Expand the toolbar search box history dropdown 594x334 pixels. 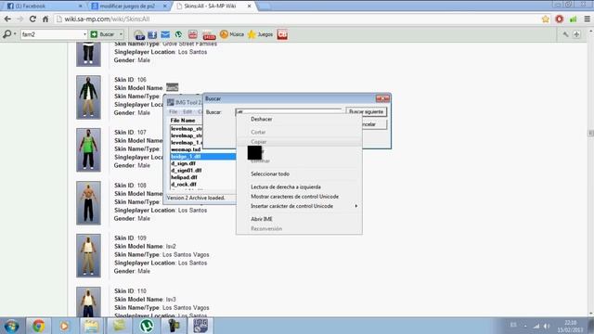84,34
